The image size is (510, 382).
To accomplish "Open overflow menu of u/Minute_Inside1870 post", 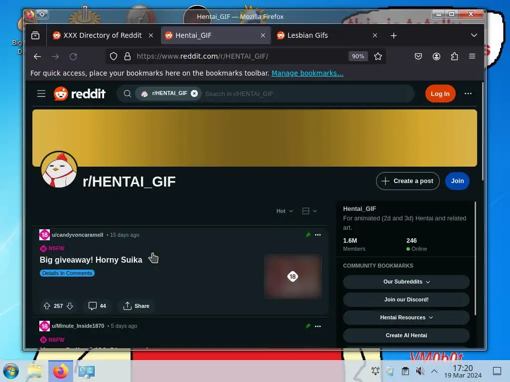I will click(318, 326).
